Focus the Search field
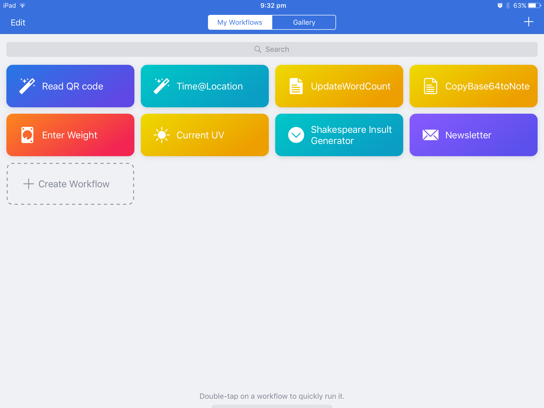544x408 pixels. click(272, 49)
